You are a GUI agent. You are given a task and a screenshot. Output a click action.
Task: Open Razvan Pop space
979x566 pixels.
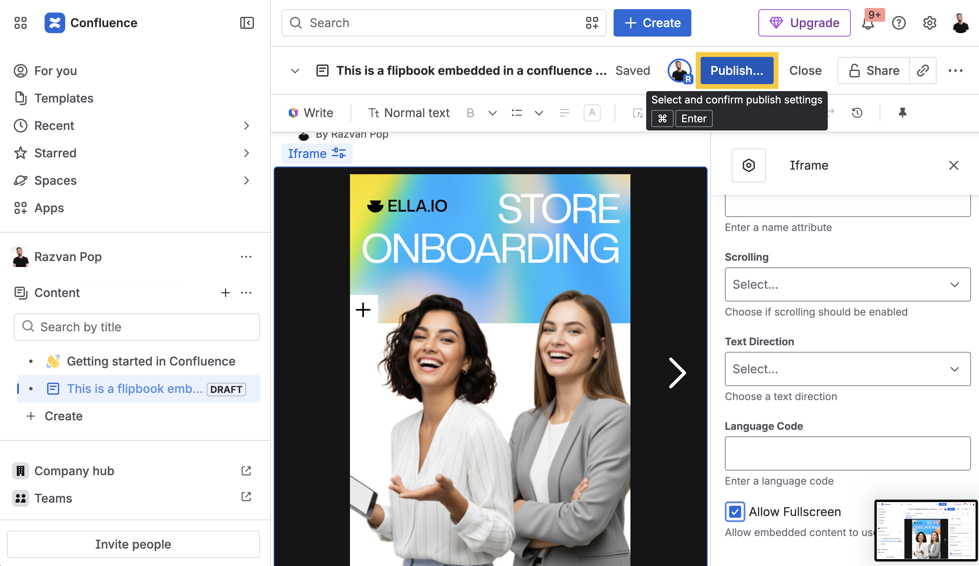coord(68,257)
